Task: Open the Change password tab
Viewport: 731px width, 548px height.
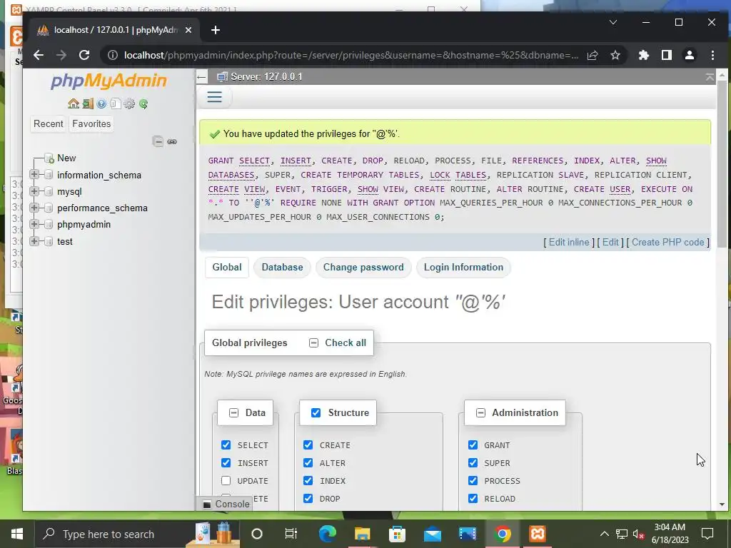Action: point(363,268)
